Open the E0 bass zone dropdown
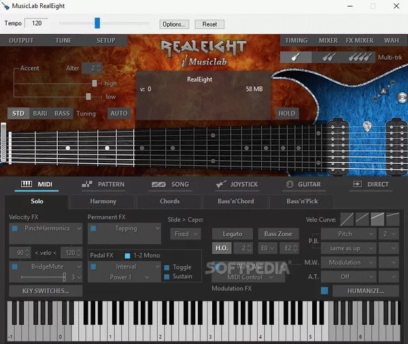Viewport: 408px width, 344px height. [267, 248]
